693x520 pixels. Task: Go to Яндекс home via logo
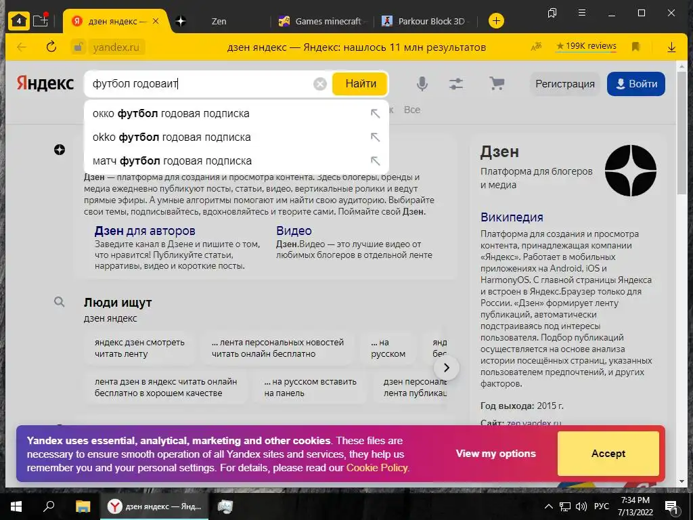click(x=45, y=83)
